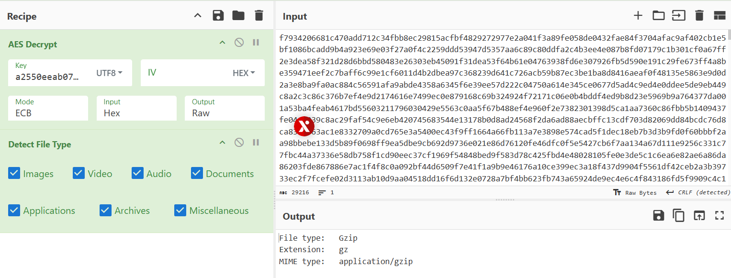
Task: Open a file as input
Action: (678, 16)
